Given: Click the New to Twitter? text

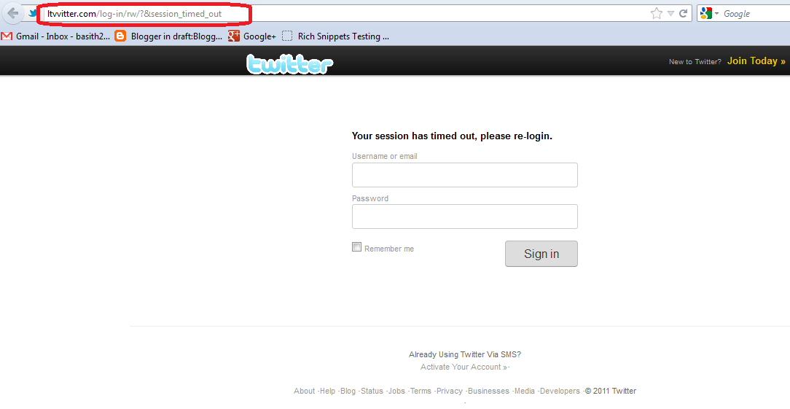Looking at the screenshot, I should tap(695, 61).
